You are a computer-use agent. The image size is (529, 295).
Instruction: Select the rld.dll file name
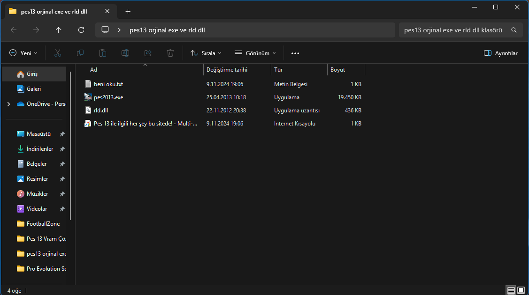[x=101, y=111]
